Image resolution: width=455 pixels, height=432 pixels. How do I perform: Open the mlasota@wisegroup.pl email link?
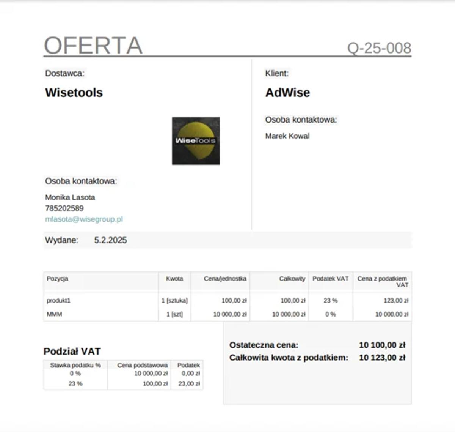(x=84, y=219)
